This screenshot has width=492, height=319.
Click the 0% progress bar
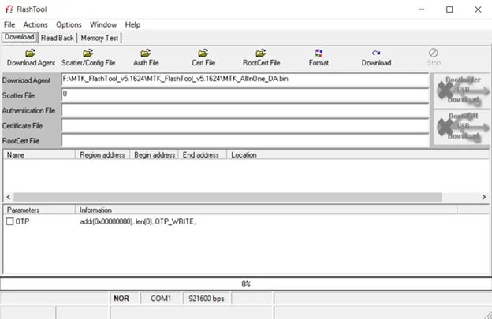click(x=246, y=284)
